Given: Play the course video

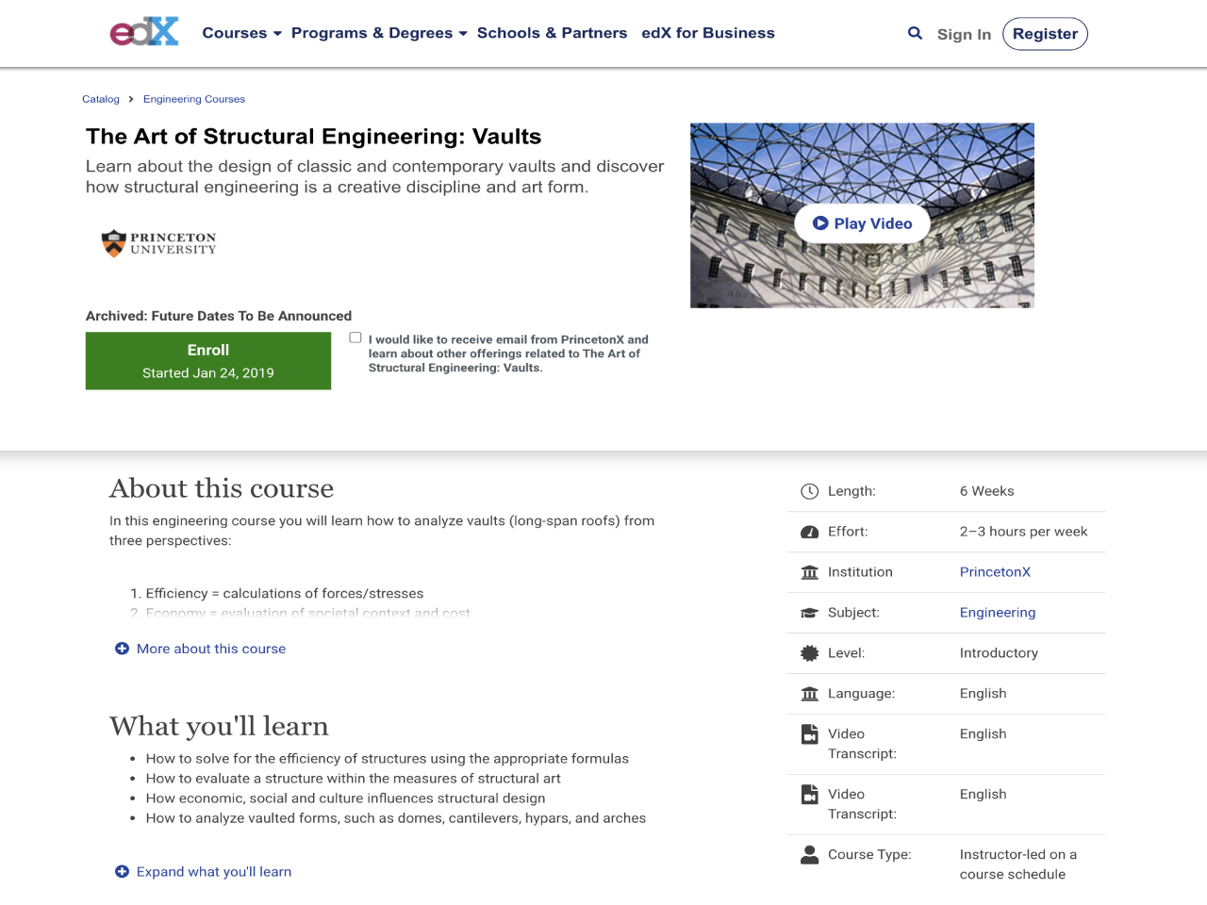Looking at the screenshot, I should 863,223.
